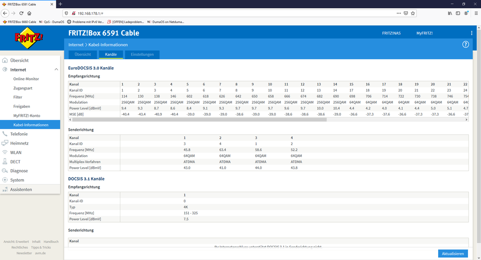
Task: Open the Heimnetz menu
Action: (x=19, y=143)
